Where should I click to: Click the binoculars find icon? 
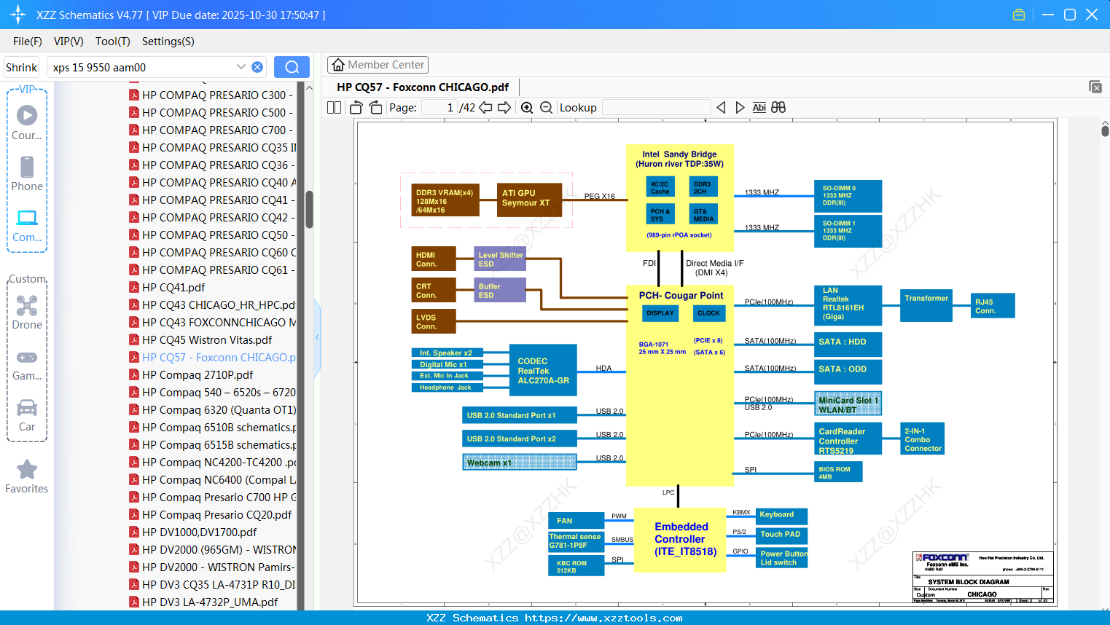click(778, 108)
